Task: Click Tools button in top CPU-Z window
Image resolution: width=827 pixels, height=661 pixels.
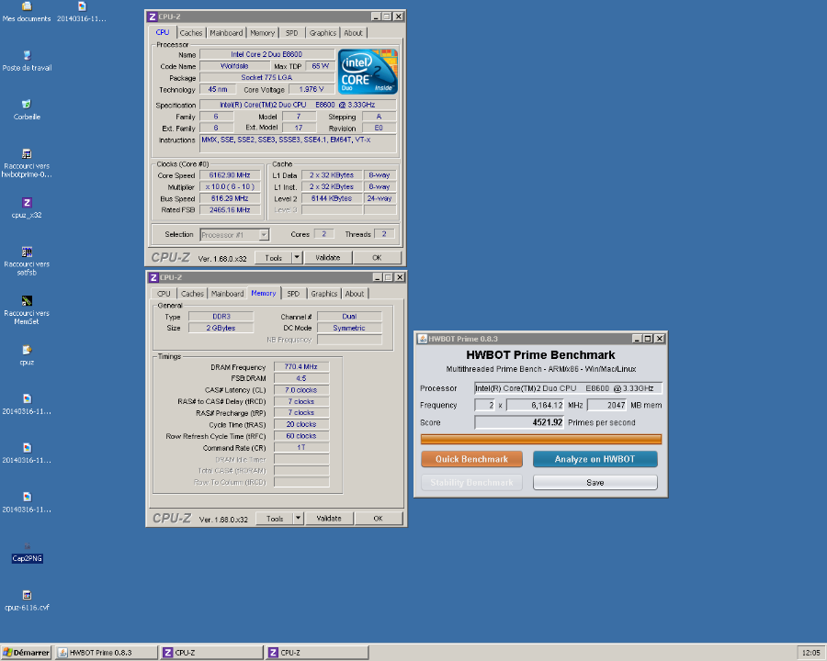Action: pos(273,258)
